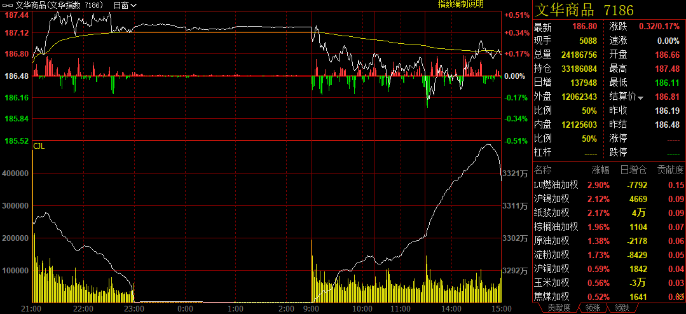Choose 棕榈油加权 in the contribution list
686x314 pixels.
556,227
